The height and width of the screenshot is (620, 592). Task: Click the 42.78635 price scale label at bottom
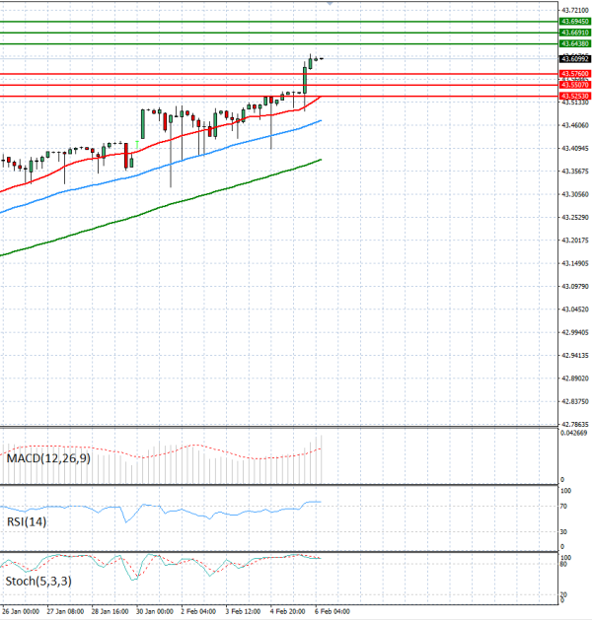[x=574, y=424]
